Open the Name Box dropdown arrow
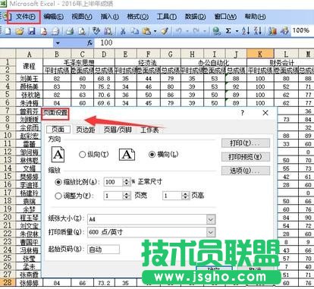Screen dimensions: 314x289 click(x=58, y=43)
